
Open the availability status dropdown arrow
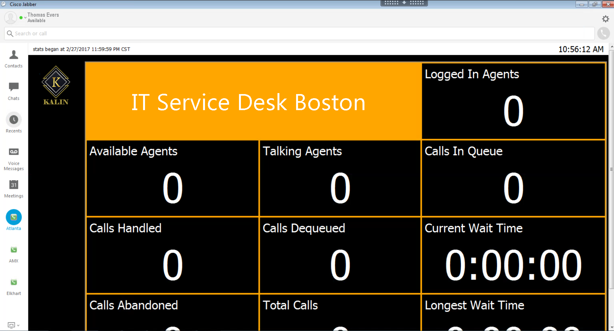coord(25,18)
